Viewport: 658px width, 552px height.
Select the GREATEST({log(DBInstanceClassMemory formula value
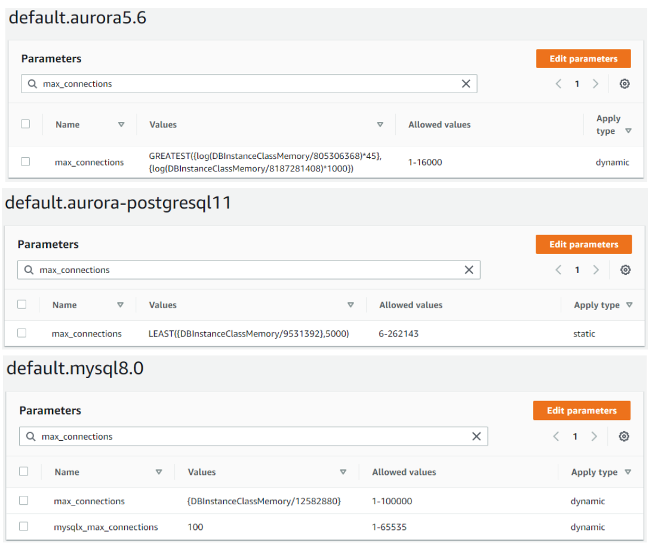coord(265,162)
